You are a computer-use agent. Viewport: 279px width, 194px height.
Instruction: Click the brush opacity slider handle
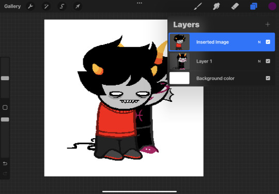tap(5, 120)
